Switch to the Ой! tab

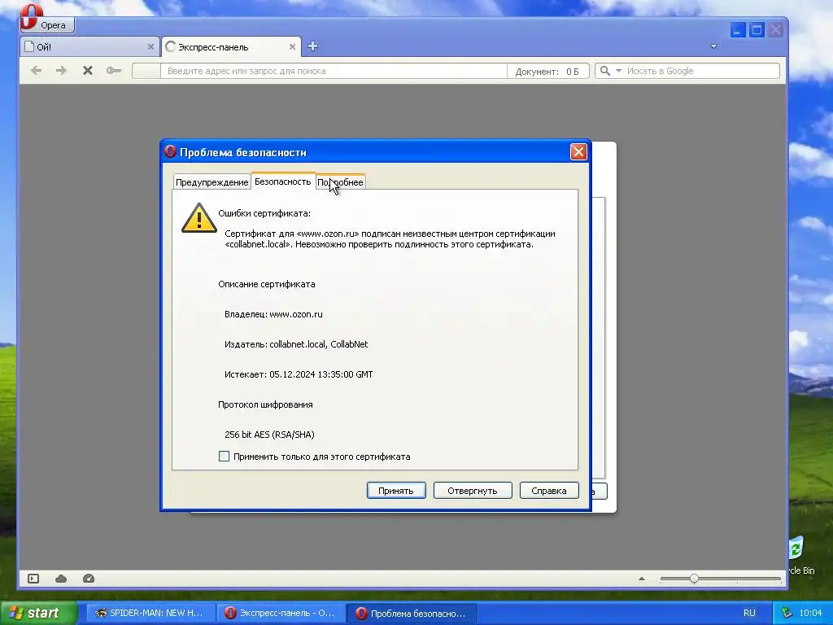click(x=89, y=46)
